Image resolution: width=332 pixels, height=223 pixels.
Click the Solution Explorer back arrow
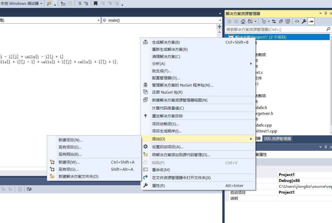click(229, 21)
